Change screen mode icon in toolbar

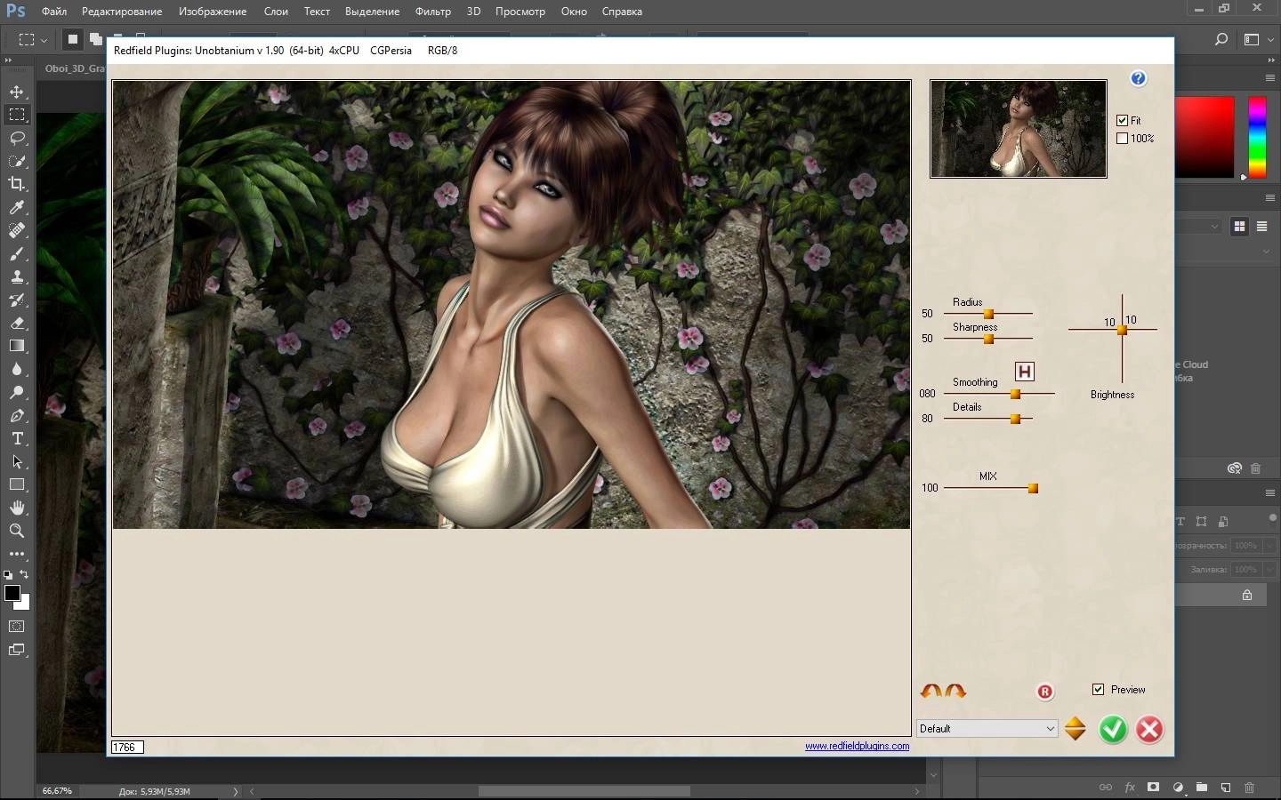point(17,650)
